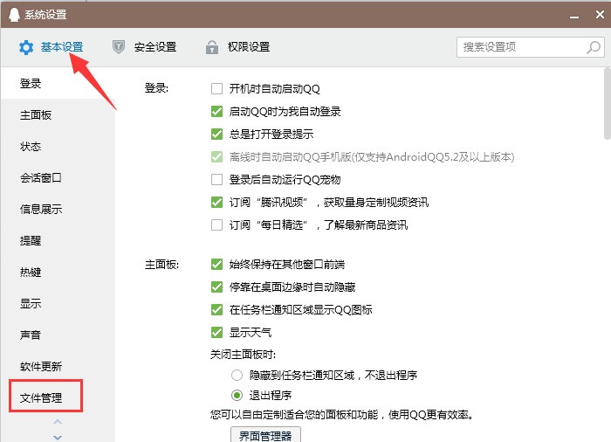Select 软件更新 in the sidebar
Viewport: 611px width, 442px height.
click(40, 366)
